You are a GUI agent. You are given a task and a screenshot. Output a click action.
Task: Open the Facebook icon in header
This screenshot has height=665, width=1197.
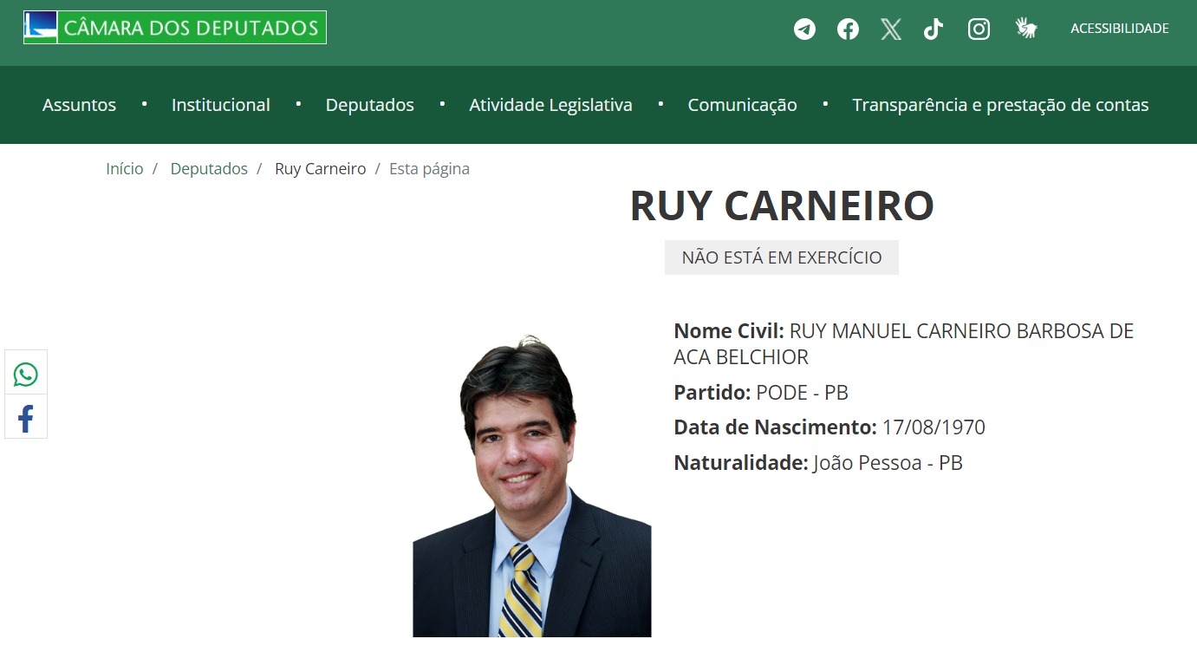pyautogui.click(x=848, y=29)
